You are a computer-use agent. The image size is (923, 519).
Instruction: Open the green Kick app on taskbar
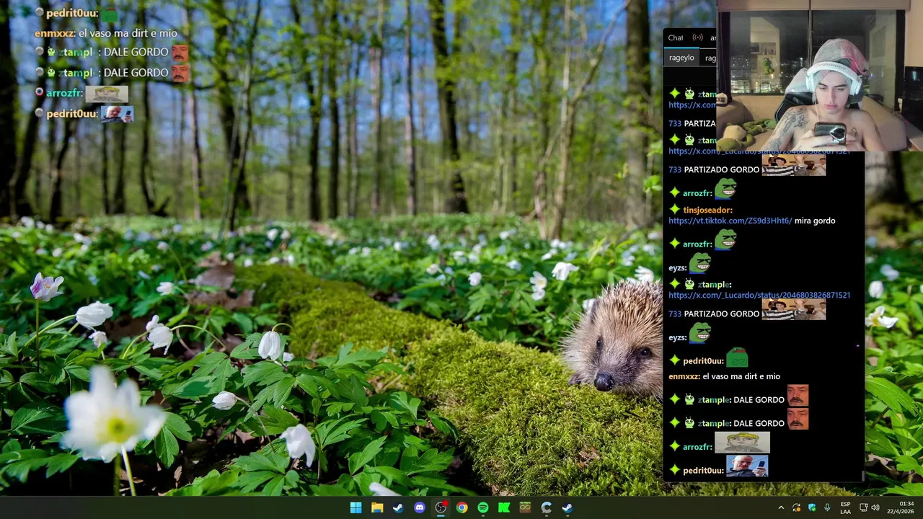pos(504,507)
